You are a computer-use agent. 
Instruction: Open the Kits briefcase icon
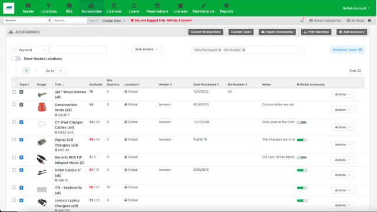coord(69,5)
